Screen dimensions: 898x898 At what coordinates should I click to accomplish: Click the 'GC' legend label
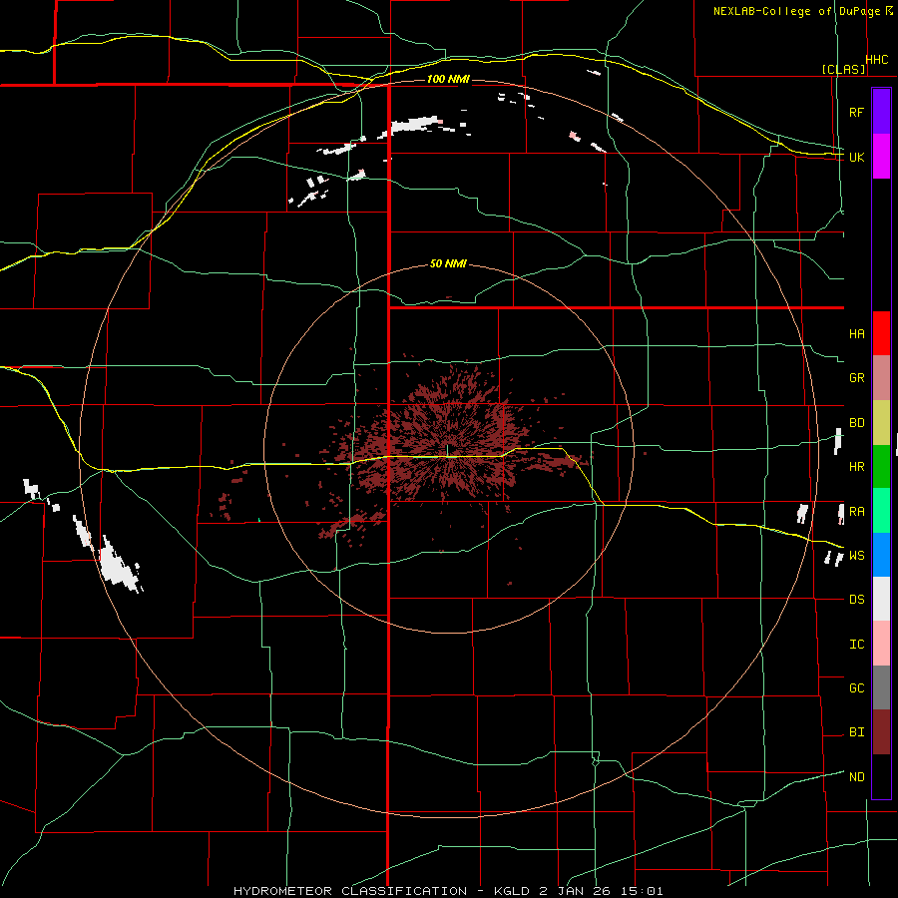click(x=856, y=688)
